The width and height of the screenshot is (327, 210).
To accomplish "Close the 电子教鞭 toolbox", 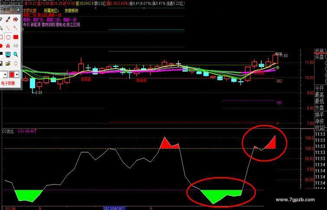I will point(18,9).
